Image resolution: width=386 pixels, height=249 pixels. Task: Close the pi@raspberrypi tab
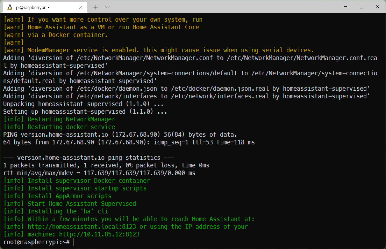click(x=80, y=7)
